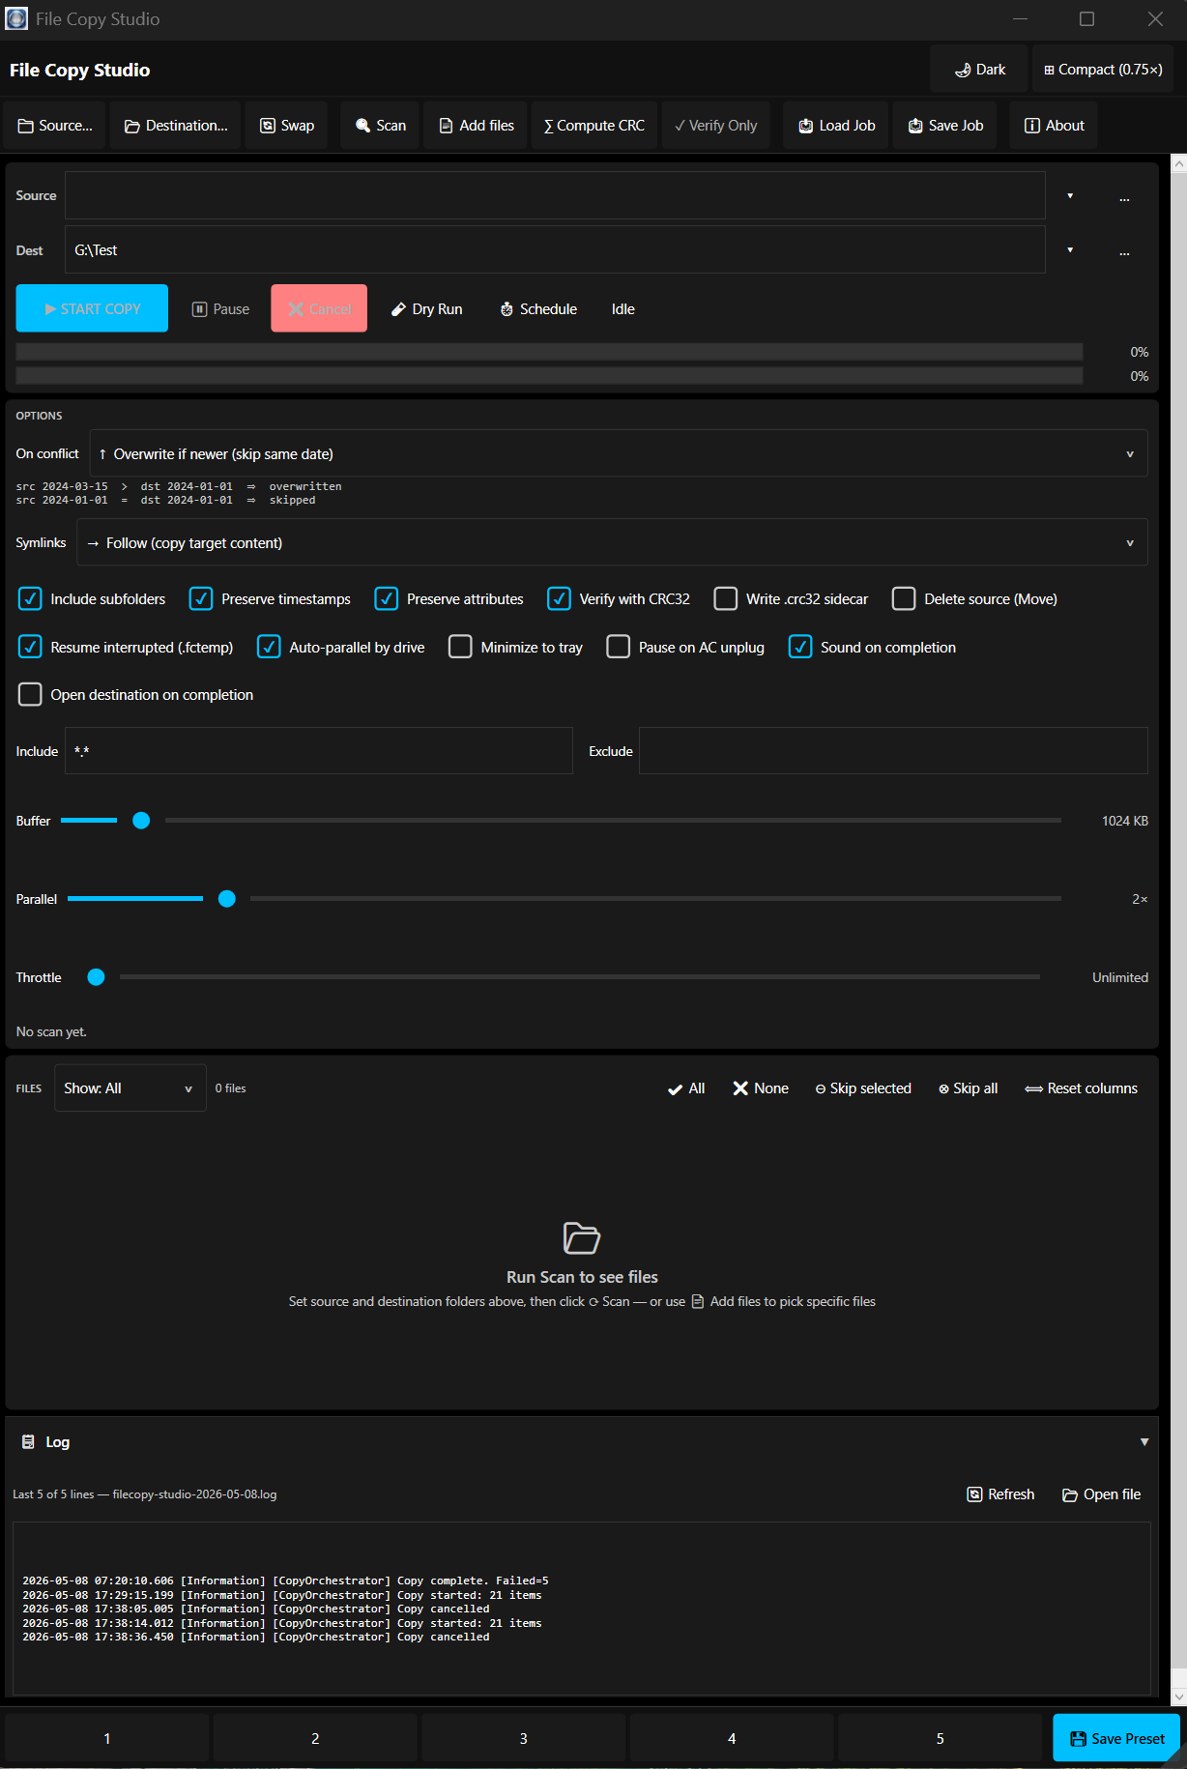Screen dimensions: 1187x1769
Task: Select preset slot 3
Action: tap(524, 1738)
